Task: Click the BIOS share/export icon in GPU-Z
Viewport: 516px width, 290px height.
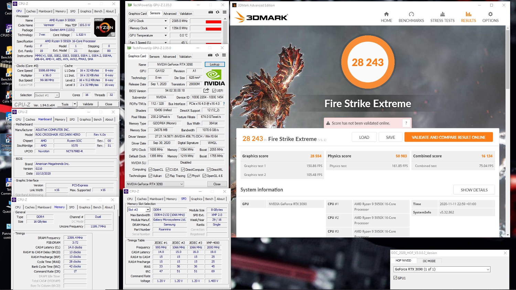Action: point(206,90)
